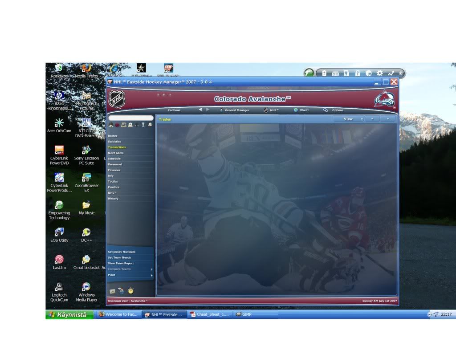Click the gears icon beside Options
The height and width of the screenshot is (342, 456).
(326, 110)
